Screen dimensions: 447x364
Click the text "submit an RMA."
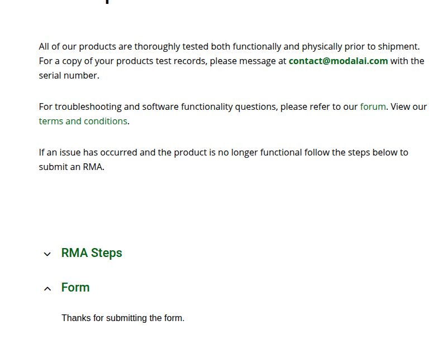[72, 167]
